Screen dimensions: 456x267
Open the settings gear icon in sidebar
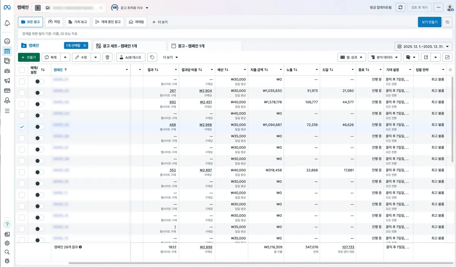coord(7,243)
